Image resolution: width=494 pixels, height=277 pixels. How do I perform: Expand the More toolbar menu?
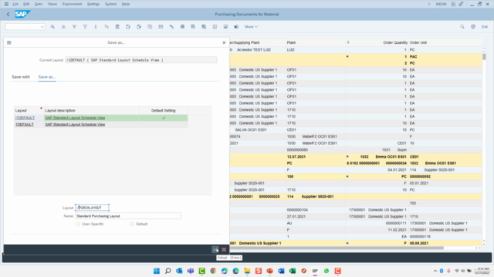pos(251,27)
